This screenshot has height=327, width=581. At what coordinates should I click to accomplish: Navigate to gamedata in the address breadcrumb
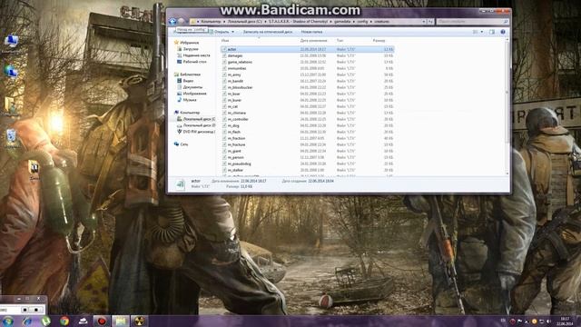point(343,22)
